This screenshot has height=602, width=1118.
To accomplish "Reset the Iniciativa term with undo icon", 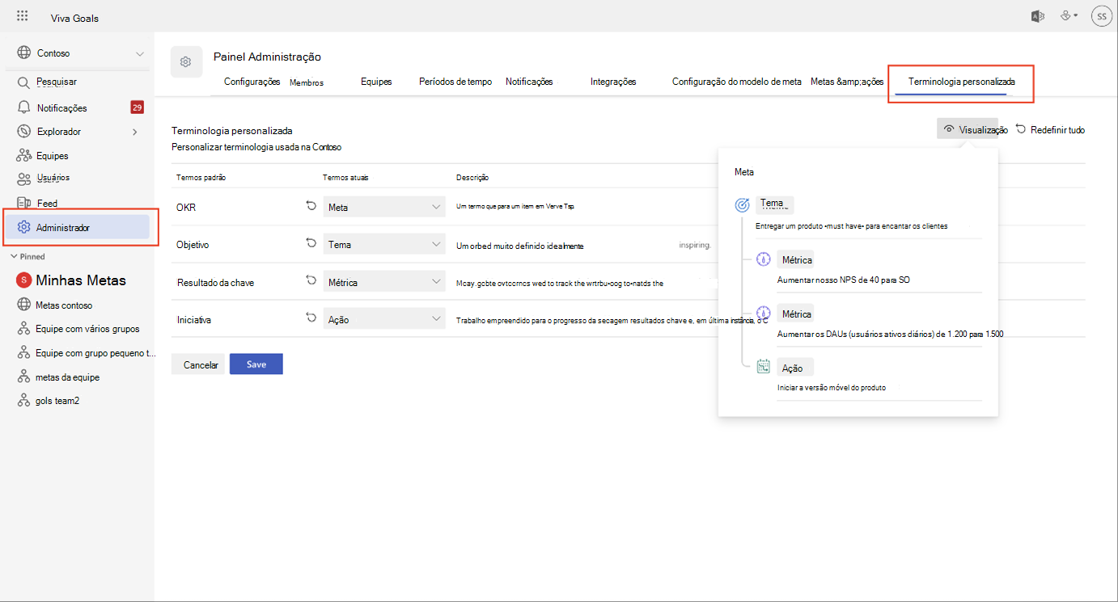I will coord(311,318).
